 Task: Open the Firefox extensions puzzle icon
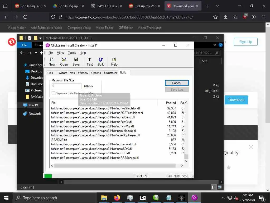click(x=235, y=17)
